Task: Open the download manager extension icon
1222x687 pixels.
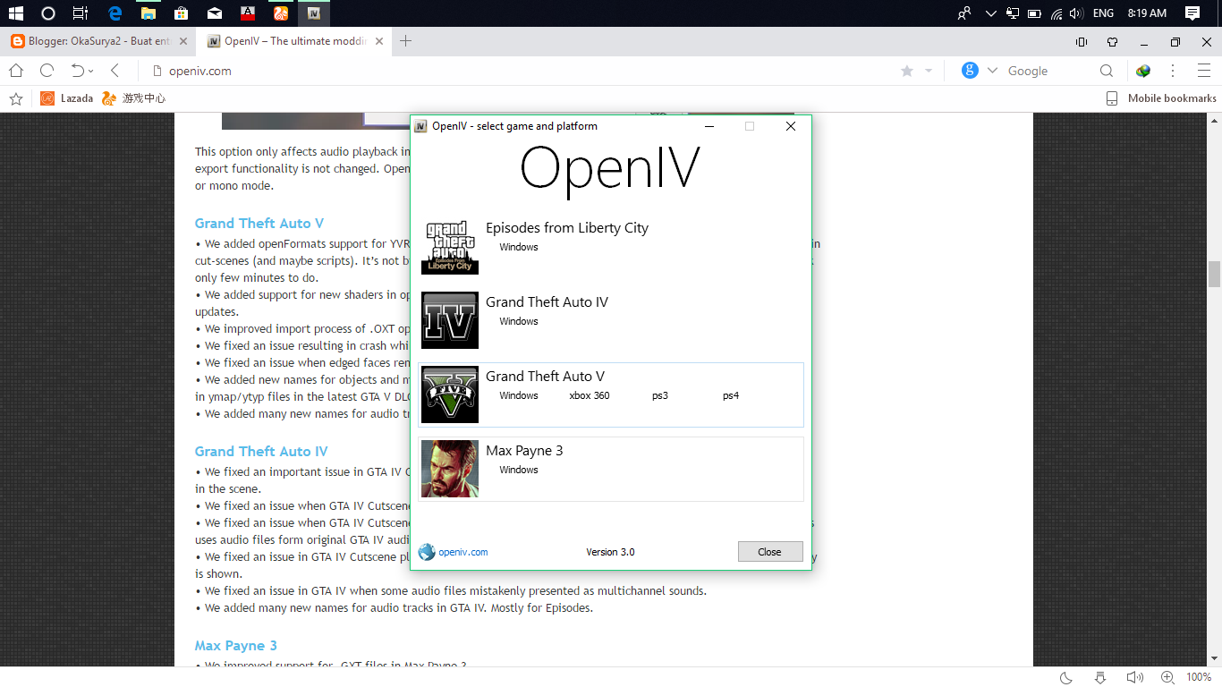Action: [x=1143, y=71]
